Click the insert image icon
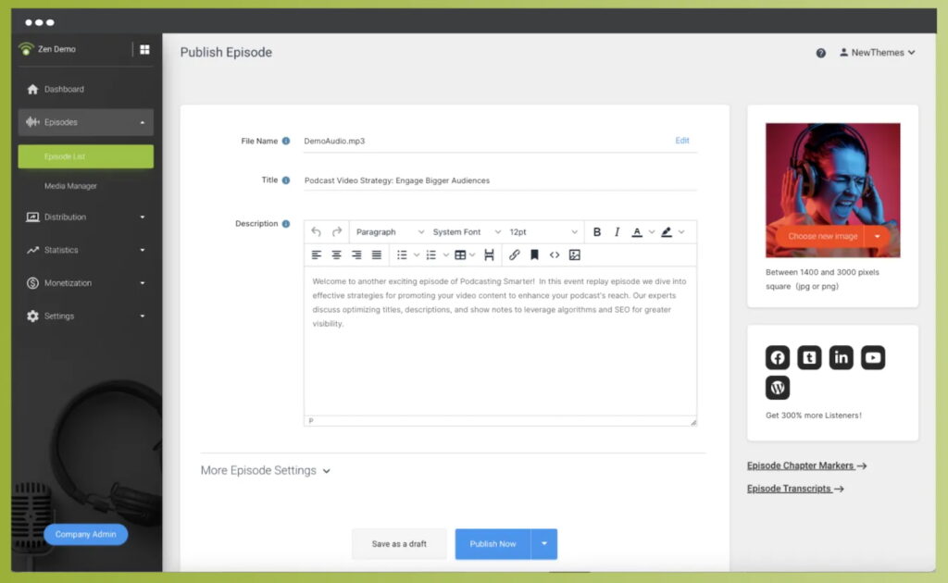948x583 pixels. tap(574, 255)
